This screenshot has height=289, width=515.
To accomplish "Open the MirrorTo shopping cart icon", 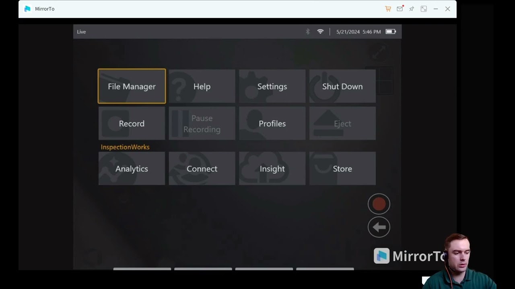I will click(388, 9).
